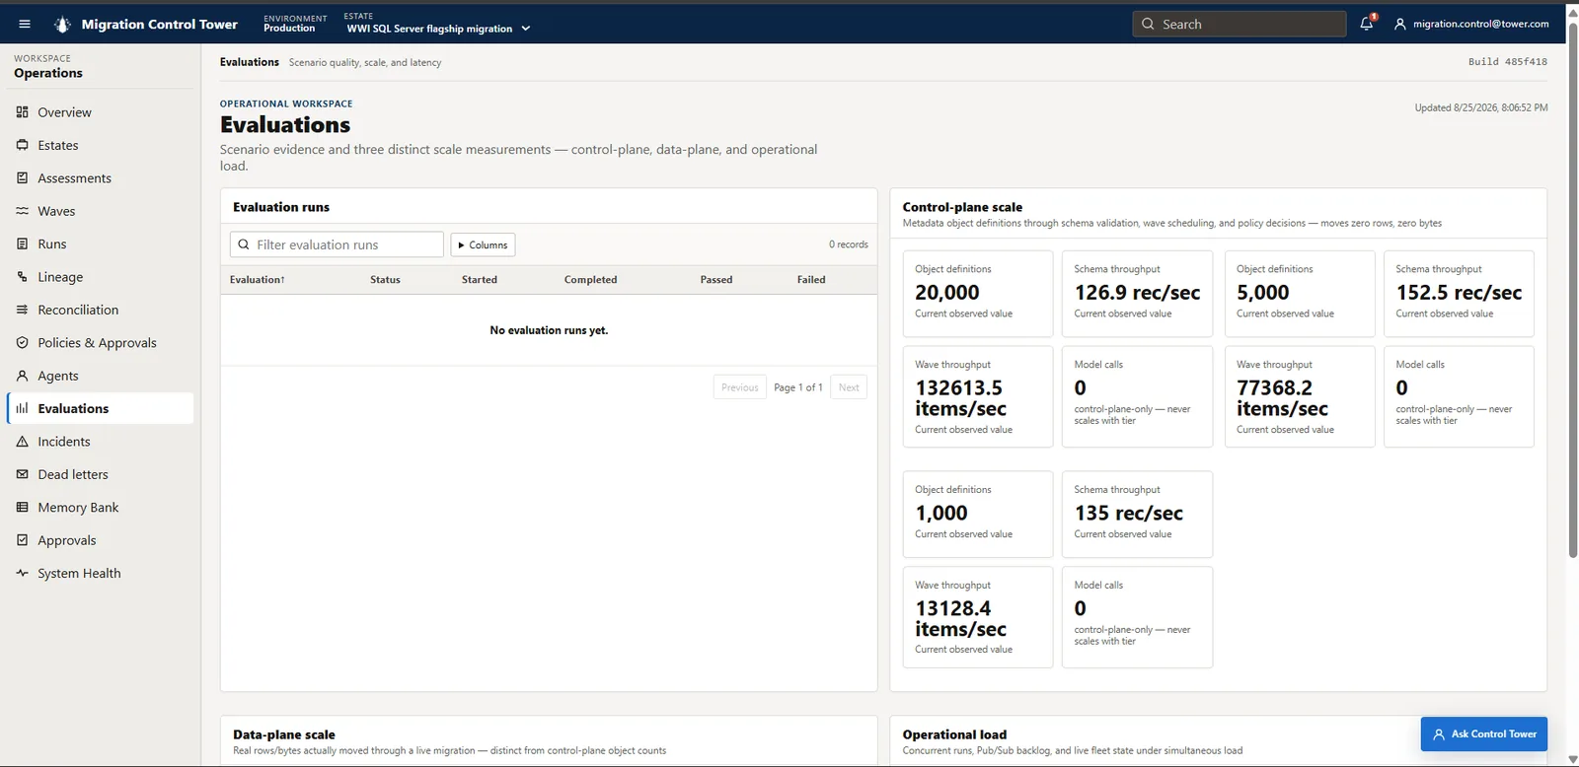This screenshot has height=767, width=1579.
Task: Click the Completed column header
Action: 590,280
